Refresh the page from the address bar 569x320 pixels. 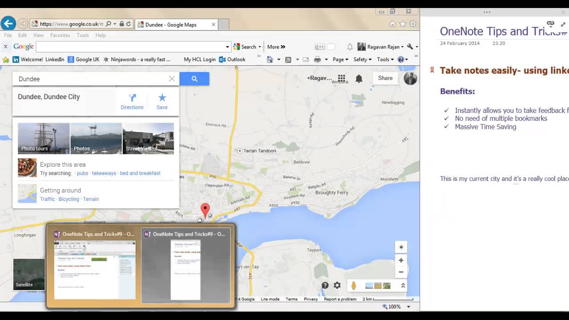(128, 24)
